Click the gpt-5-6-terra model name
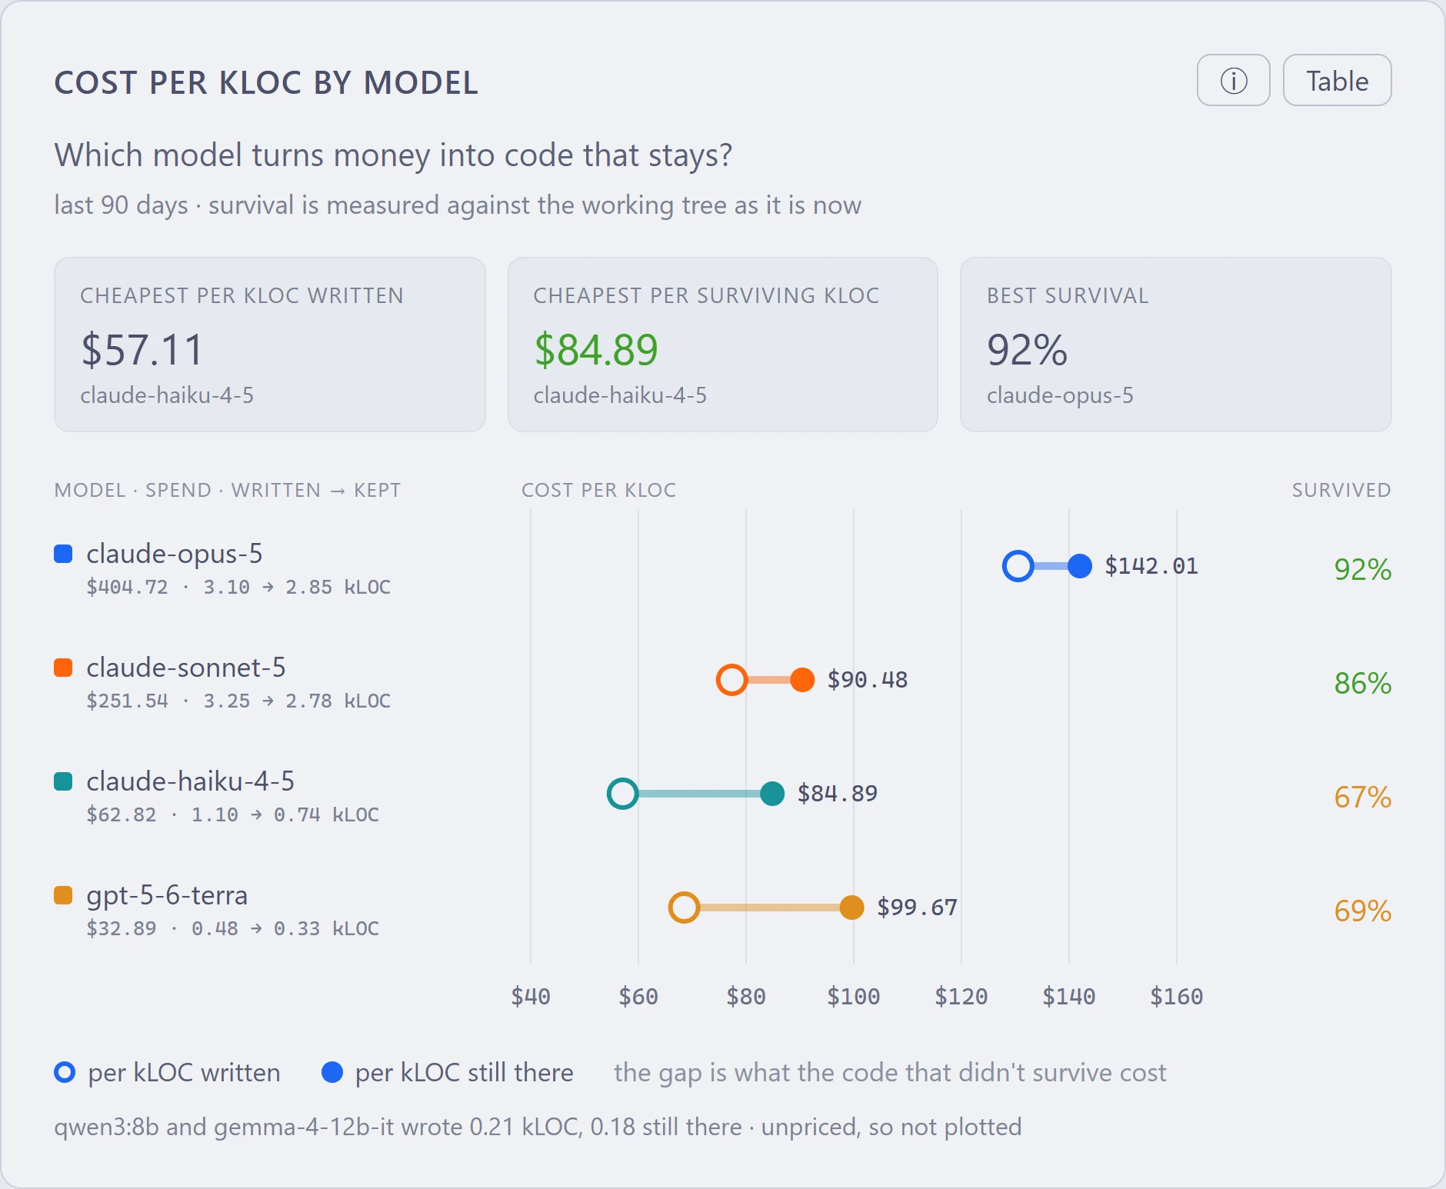 167,895
